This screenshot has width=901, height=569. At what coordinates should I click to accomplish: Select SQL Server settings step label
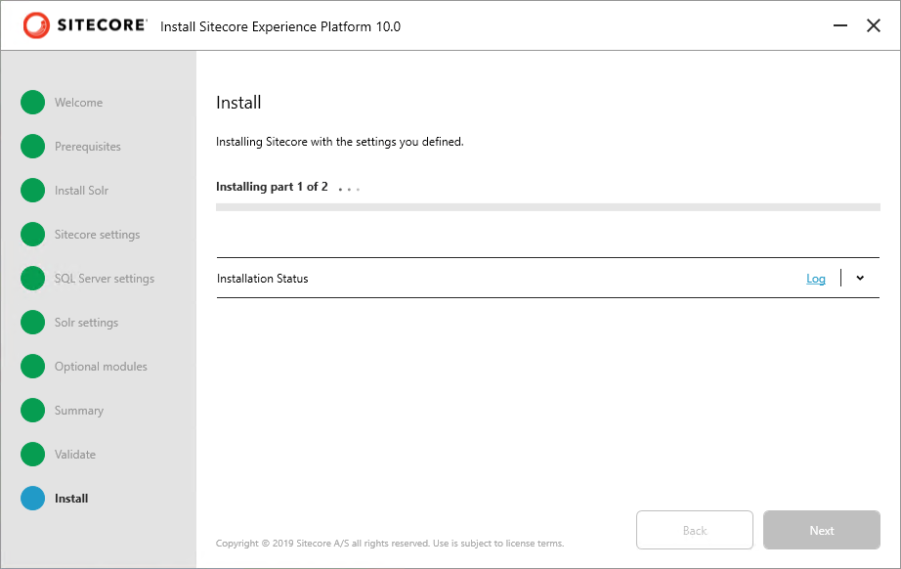coord(105,279)
